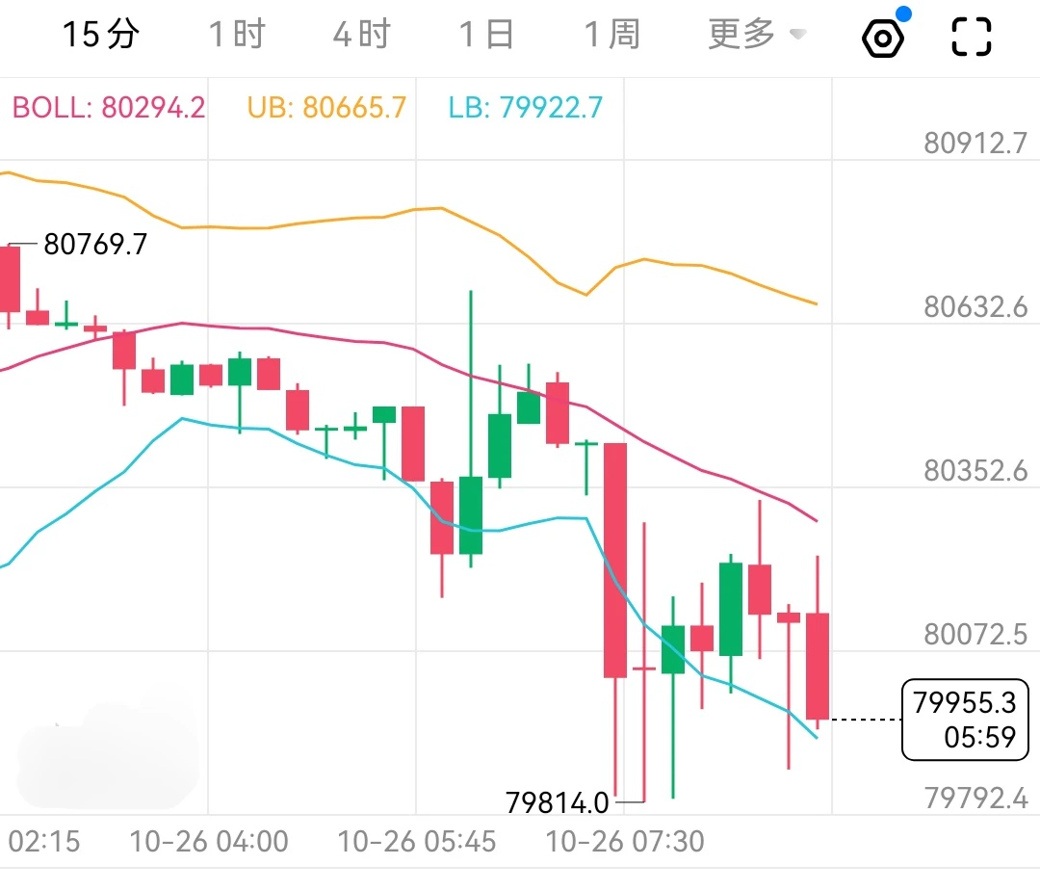
Task: Click the 79792.4 price axis label
Action: pos(975,799)
